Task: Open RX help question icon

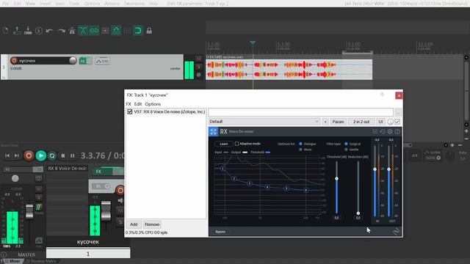Action: click(x=397, y=131)
